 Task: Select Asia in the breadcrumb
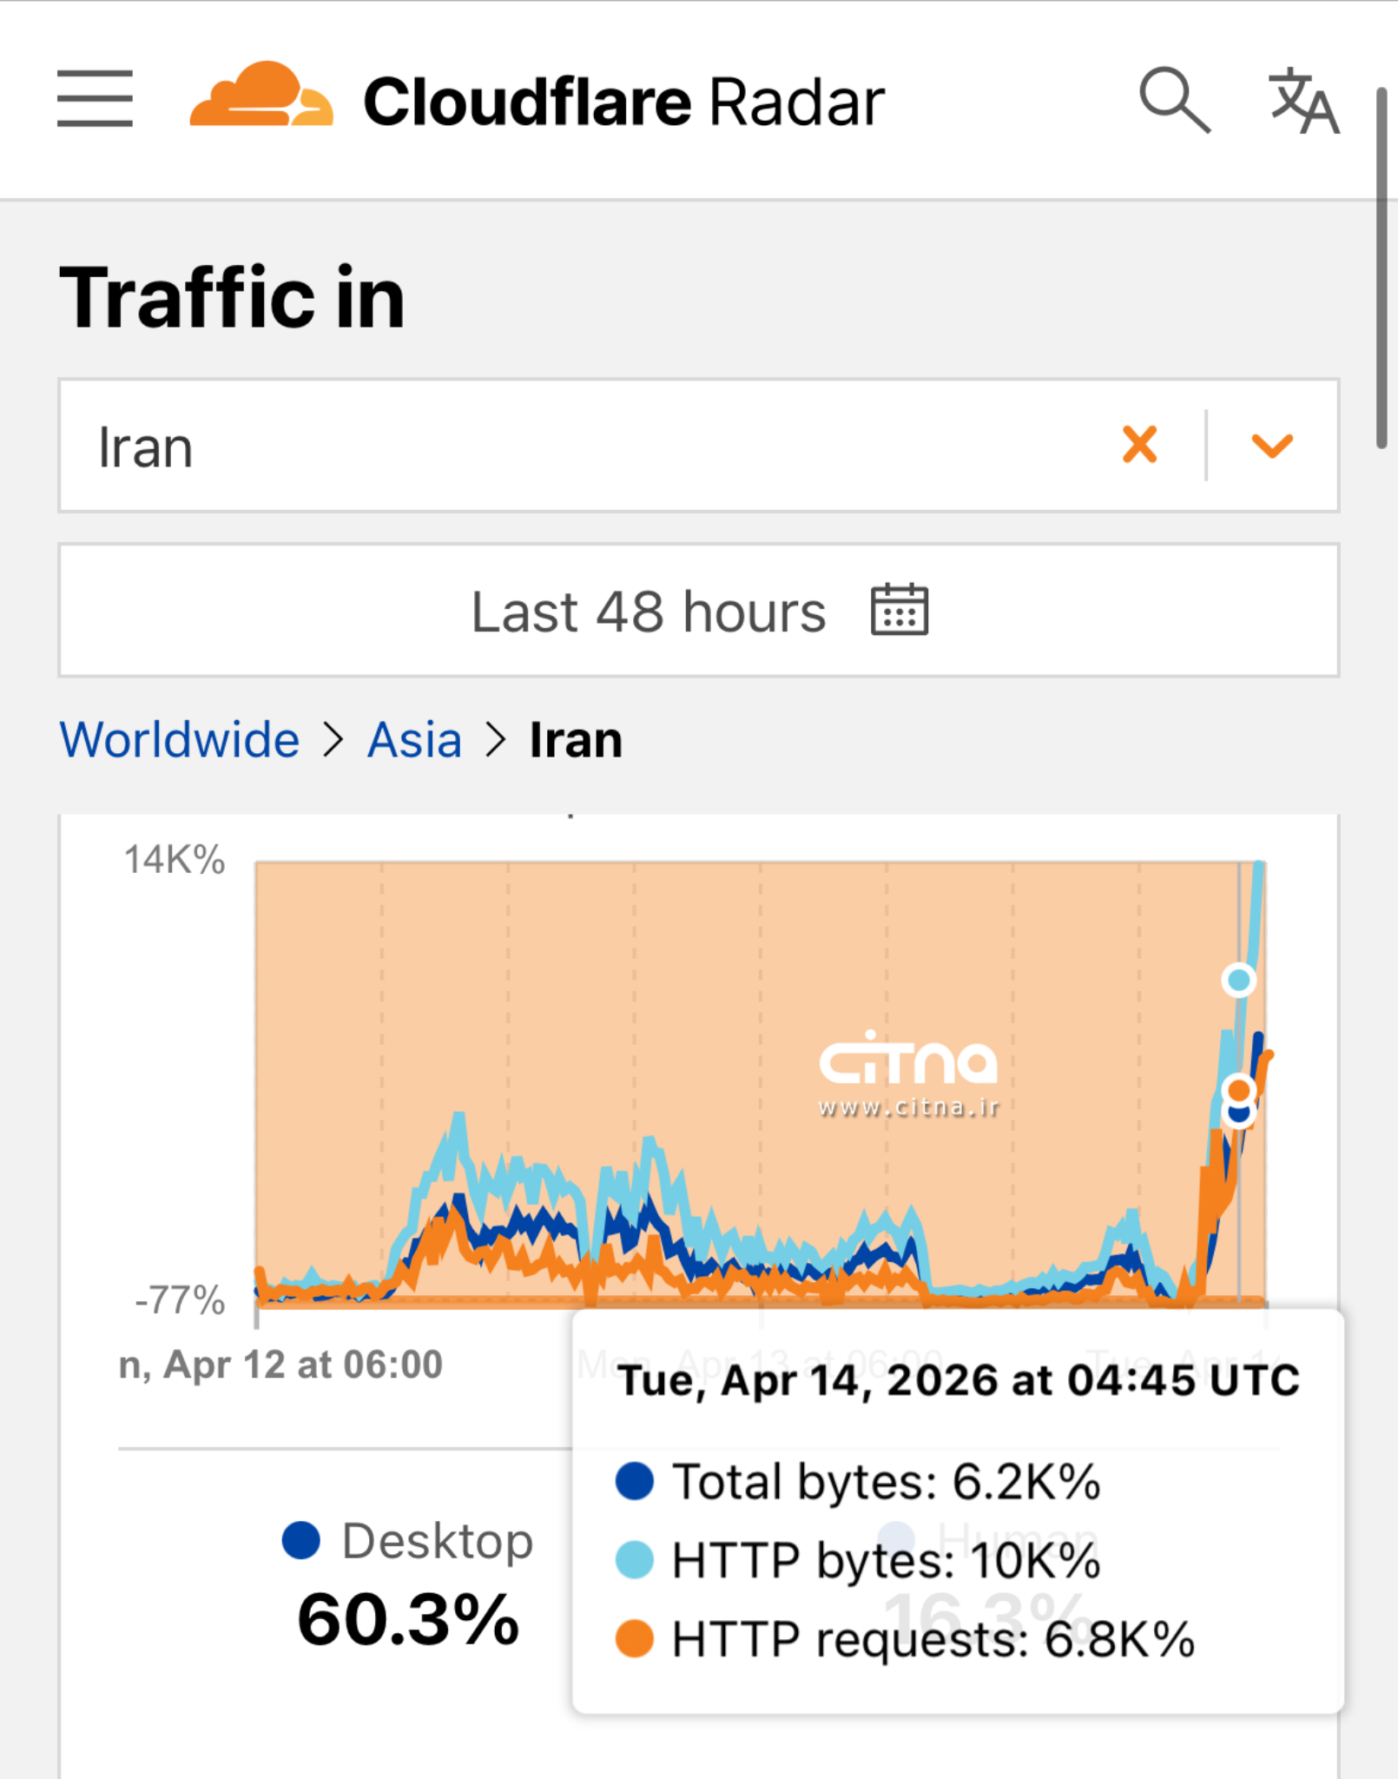pos(414,739)
